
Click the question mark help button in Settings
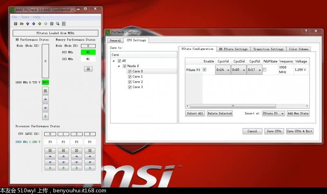(306, 31)
